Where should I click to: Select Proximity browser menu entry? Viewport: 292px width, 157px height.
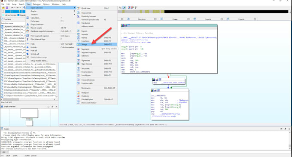[x=97, y=16]
